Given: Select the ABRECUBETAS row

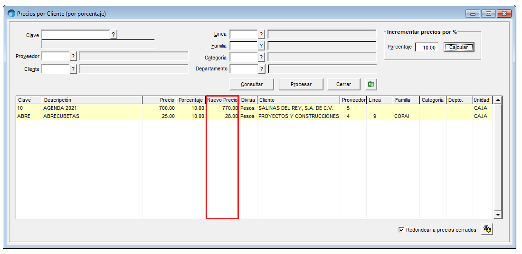Looking at the screenshot, I should [x=254, y=117].
